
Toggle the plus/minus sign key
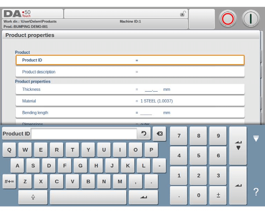point(218,195)
